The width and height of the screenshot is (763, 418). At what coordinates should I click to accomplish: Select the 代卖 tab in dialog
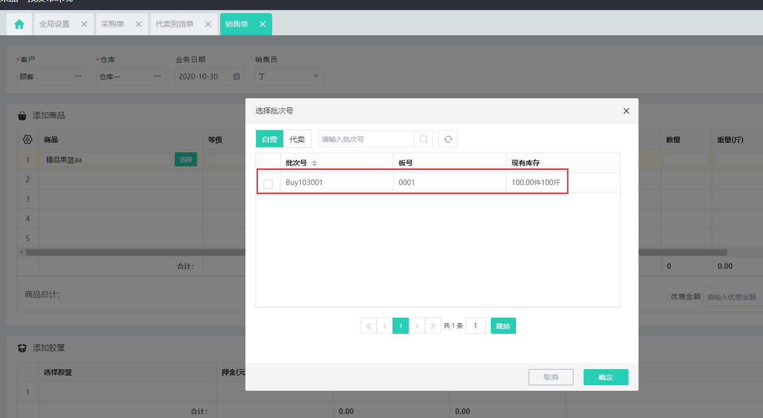[x=297, y=139]
